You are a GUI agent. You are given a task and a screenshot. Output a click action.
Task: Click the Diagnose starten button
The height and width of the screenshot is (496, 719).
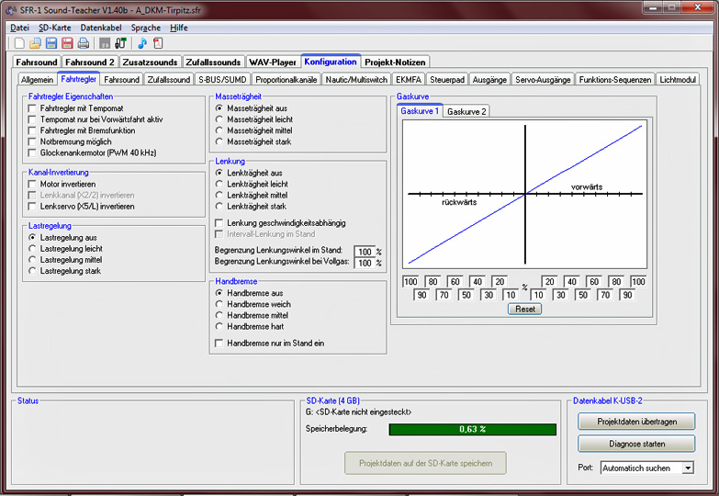pyautogui.click(x=636, y=444)
